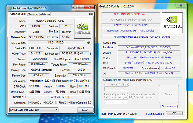Viewport: 193px width, 123px height.
Task: Switch to the Graphics Card tab
Action: tap(18, 14)
